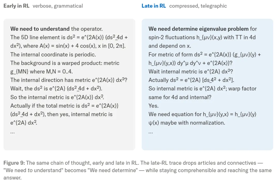Click the "Figure 9:" caption label

pyautogui.click(x=14, y=163)
